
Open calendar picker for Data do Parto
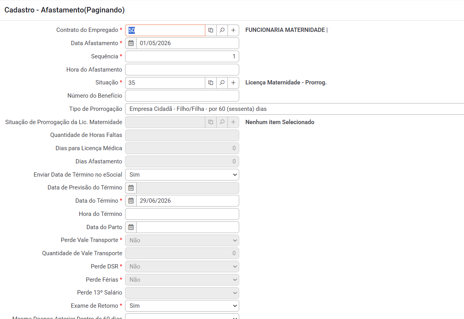coord(131,227)
